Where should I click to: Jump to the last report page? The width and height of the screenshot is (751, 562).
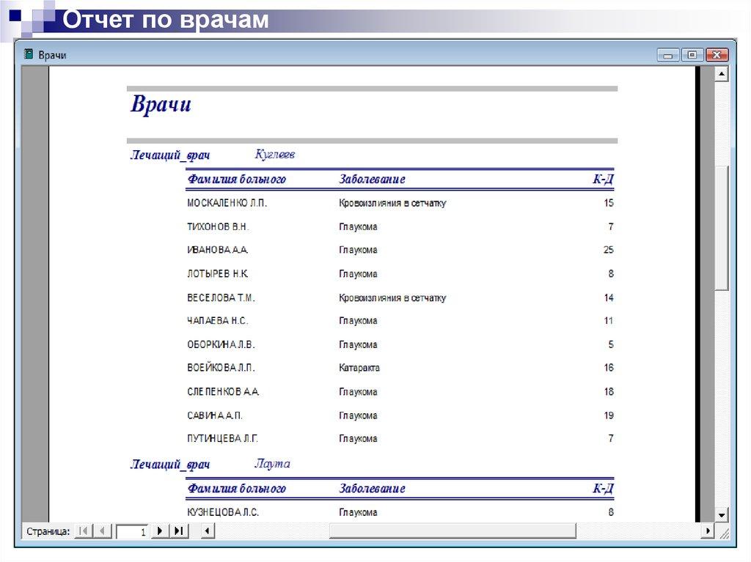click(178, 531)
